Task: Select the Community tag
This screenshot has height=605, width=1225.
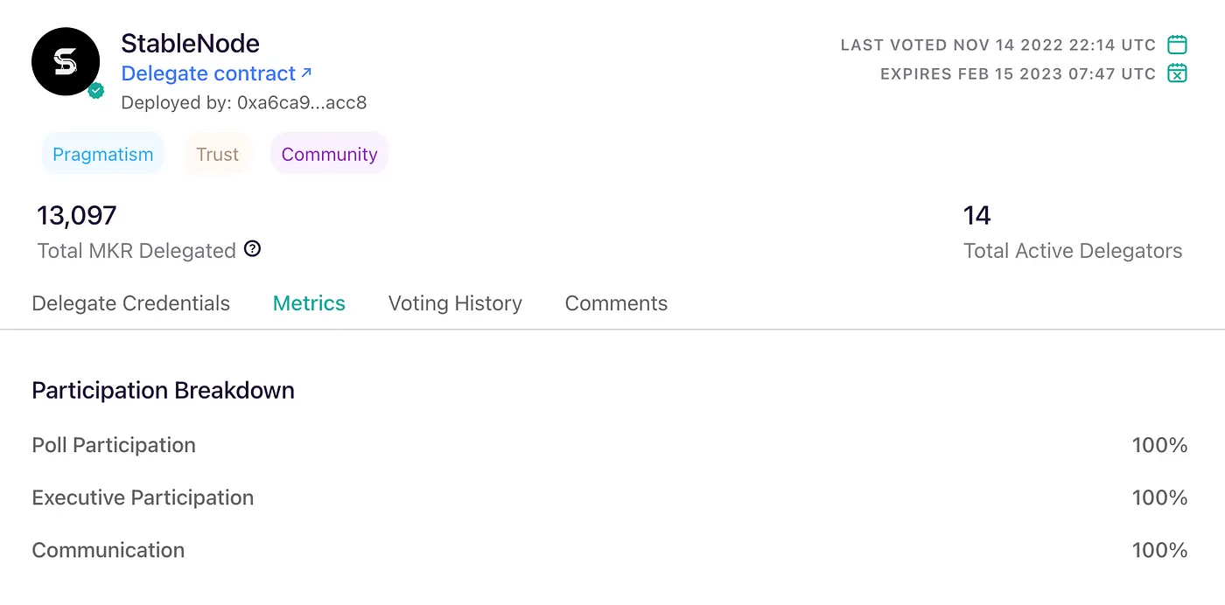Action: click(x=329, y=154)
